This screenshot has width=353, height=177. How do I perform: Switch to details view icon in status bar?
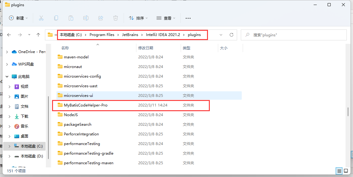tap(339, 171)
